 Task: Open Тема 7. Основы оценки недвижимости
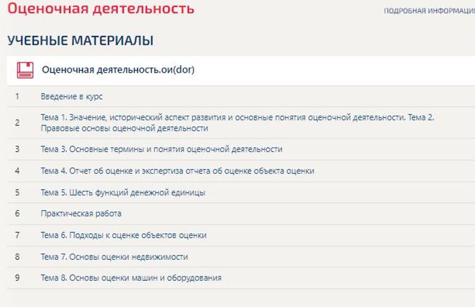114,257
